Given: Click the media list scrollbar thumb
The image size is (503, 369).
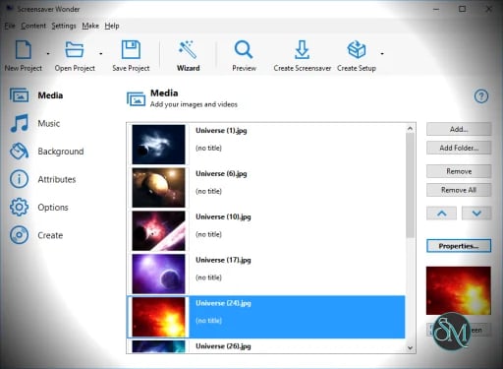Looking at the screenshot, I should point(410,185).
